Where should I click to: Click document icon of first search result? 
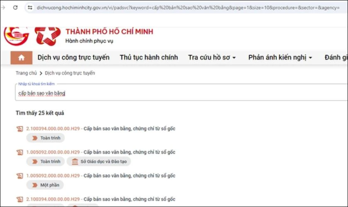20,129
